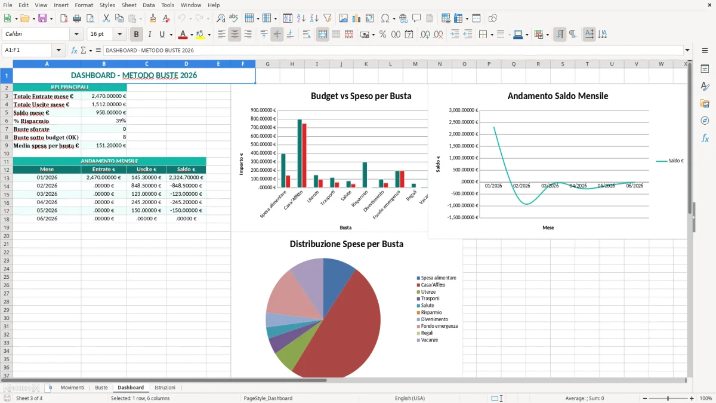Click the Formula equals button
Image resolution: width=716 pixels, height=403 pixels.
pyautogui.click(x=98, y=51)
